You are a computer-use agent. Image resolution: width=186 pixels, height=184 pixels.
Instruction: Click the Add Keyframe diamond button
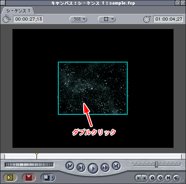click(x=160, y=178)
